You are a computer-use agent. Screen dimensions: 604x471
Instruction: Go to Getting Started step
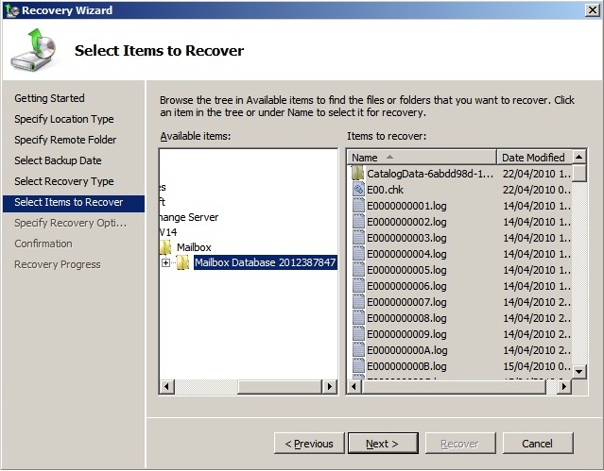point(50,98)
